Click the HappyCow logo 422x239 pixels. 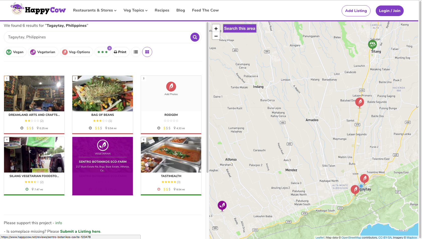click(x=38, y=9)
